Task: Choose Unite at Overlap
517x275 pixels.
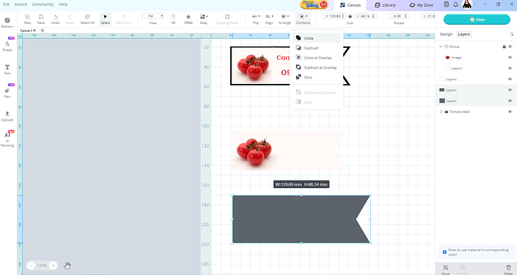Action: tap(316, 58)
